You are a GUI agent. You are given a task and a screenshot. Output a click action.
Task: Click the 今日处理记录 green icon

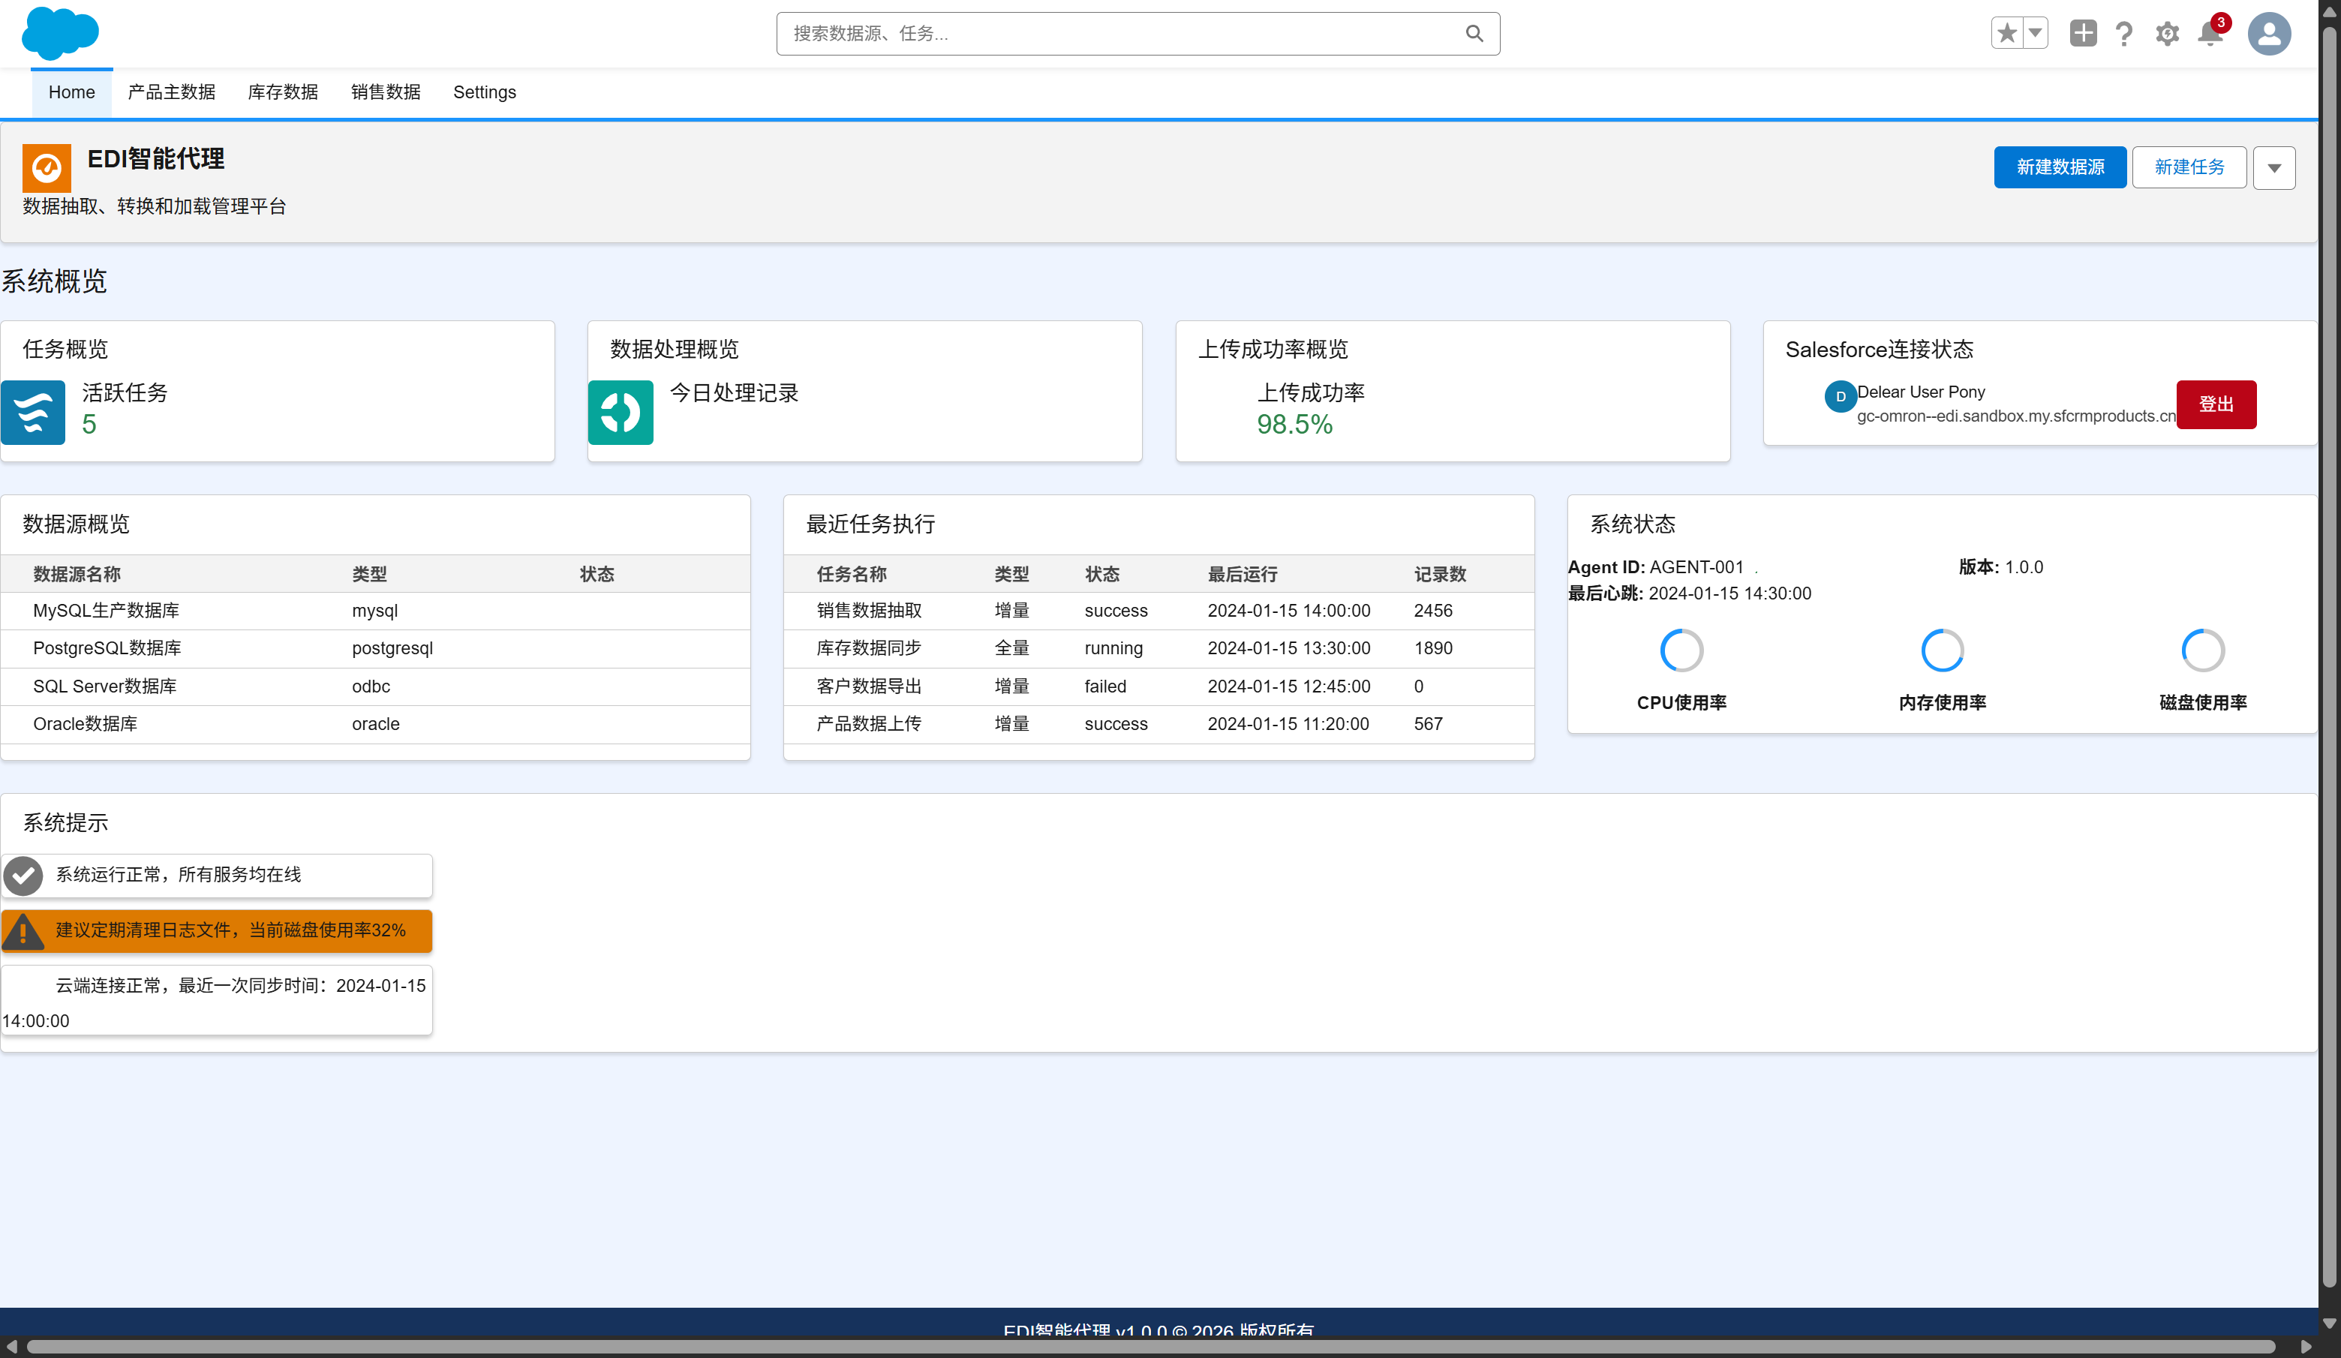(x=621, y=413)
